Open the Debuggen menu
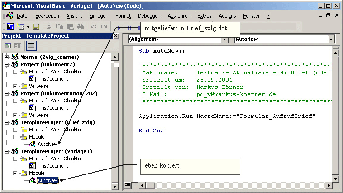343x193 pixels. point(149,16)
